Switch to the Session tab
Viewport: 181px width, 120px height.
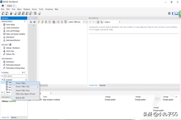pos(14,117)
